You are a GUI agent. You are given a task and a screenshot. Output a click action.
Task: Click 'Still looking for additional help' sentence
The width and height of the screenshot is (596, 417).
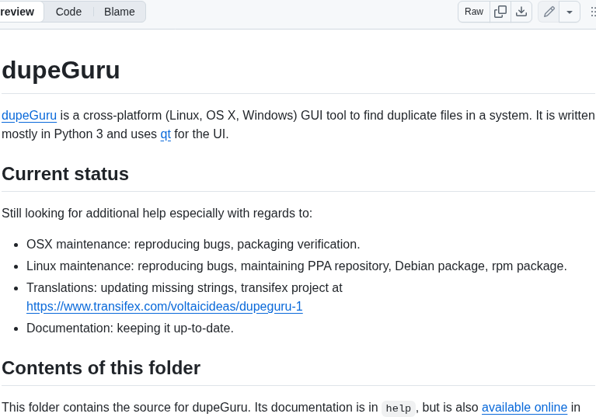click(x=157, y=213)
